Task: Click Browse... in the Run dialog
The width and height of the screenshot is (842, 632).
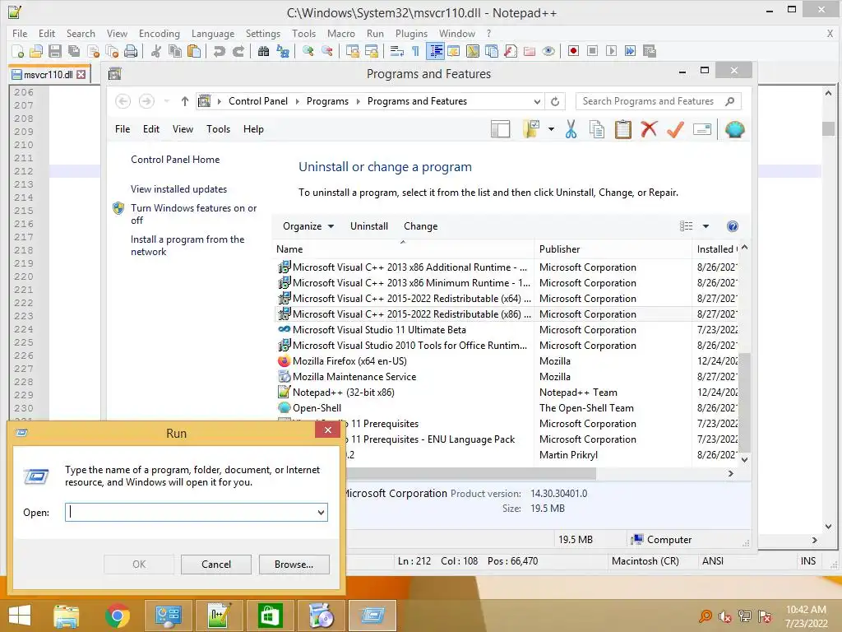Action: [294, 565]
